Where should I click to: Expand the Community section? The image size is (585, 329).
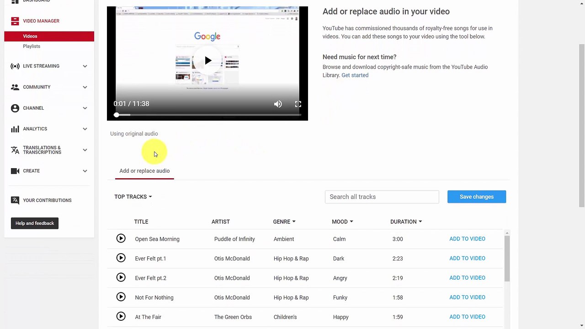coord(85,87)
